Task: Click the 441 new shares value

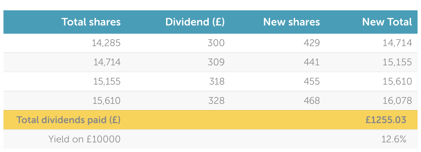Action: click(x=312, y=62)
